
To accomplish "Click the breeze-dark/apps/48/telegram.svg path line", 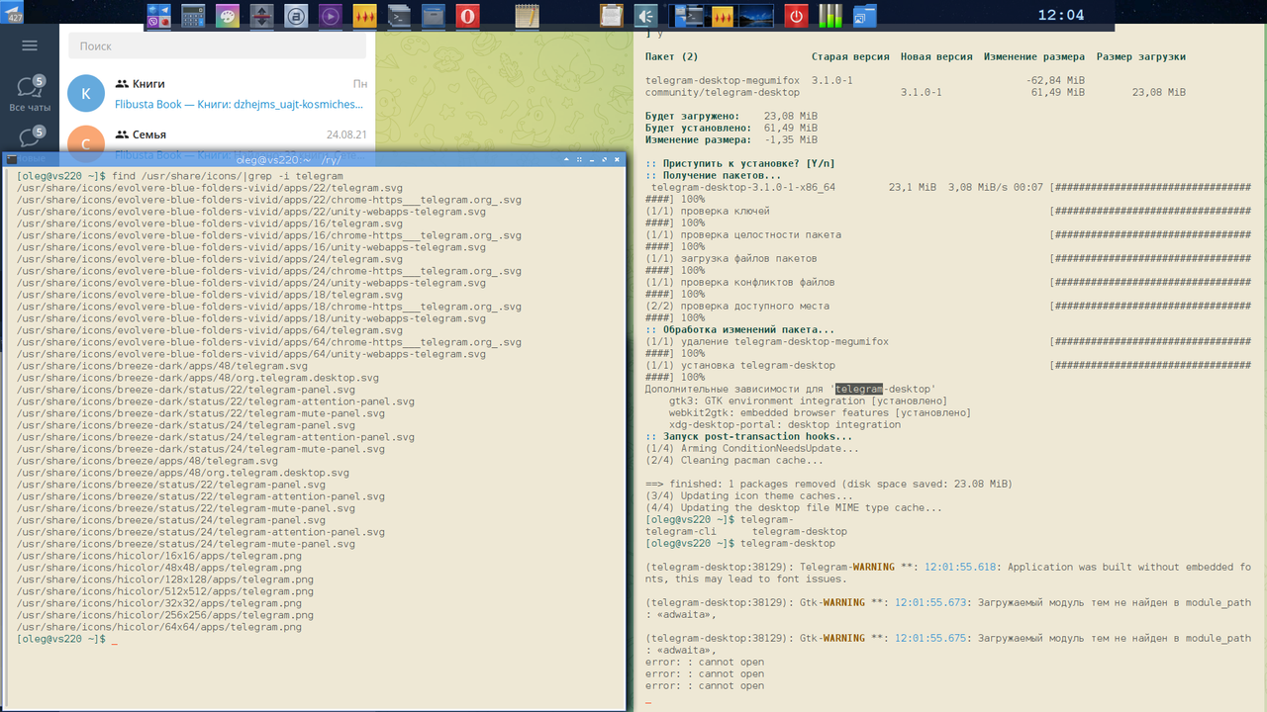I will click(x=162, y=366).
